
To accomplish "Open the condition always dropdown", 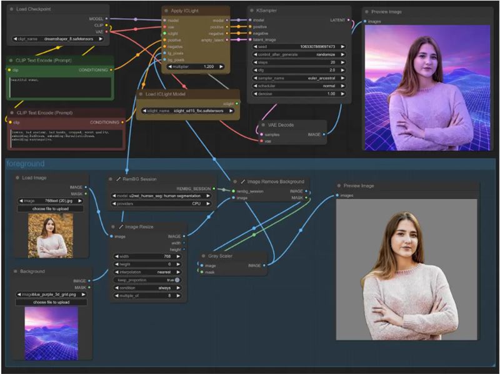I will [147, 288].
